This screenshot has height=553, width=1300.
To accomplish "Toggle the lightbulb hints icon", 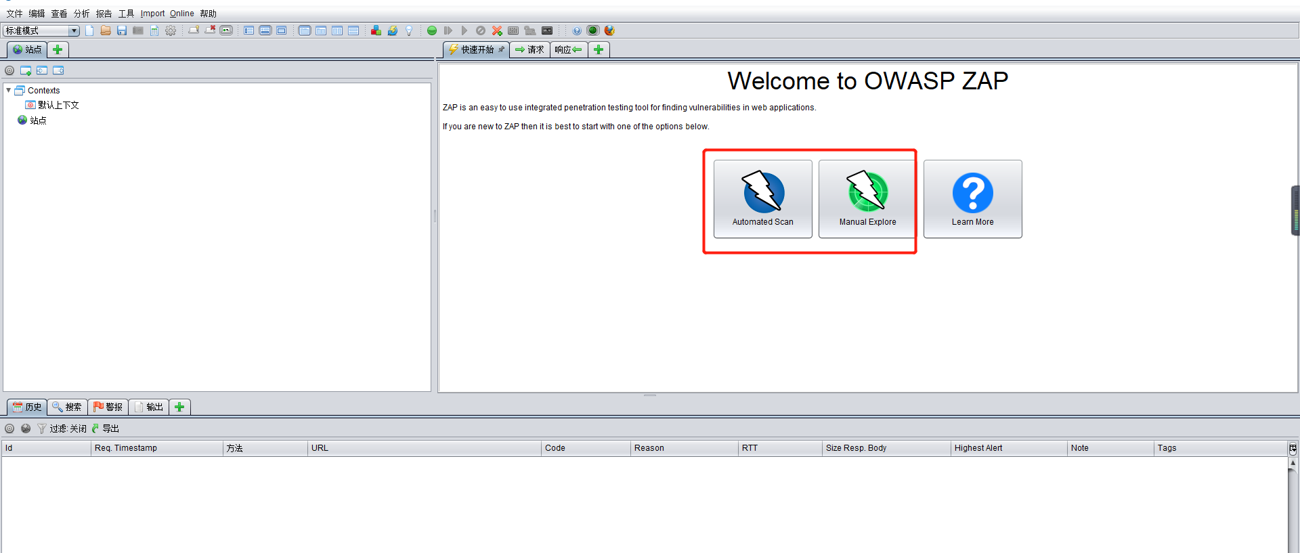I will pos(408,30).
